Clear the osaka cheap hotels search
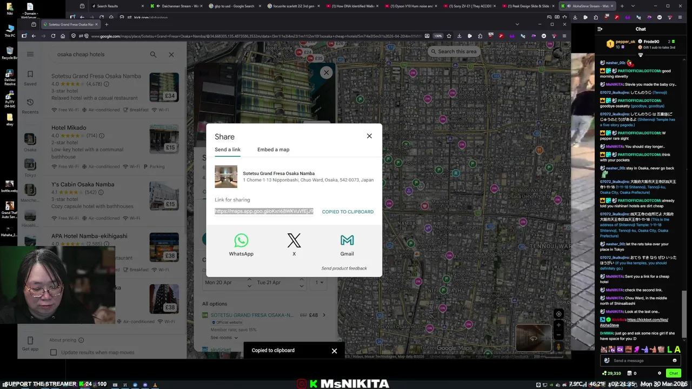This screenshot has height=389, width=692. (171, 55)
